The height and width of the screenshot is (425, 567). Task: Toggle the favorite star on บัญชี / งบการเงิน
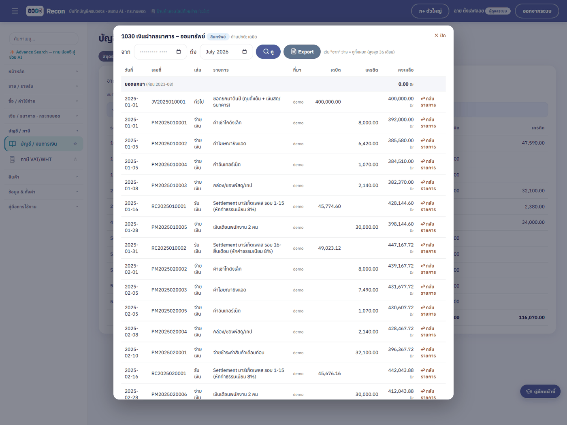pos(75,144)
